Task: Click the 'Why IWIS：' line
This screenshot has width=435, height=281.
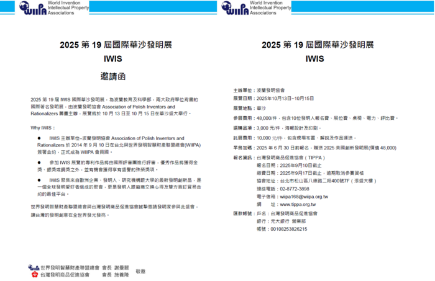Action: click(43, 128)
